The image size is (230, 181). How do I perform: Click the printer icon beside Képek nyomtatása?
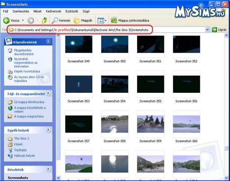pos(10,71)
